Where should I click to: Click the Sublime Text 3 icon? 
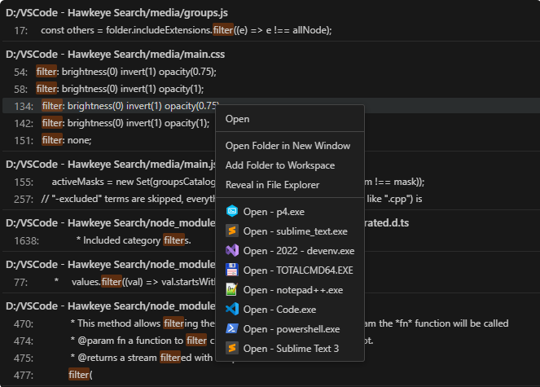point(232,349)
